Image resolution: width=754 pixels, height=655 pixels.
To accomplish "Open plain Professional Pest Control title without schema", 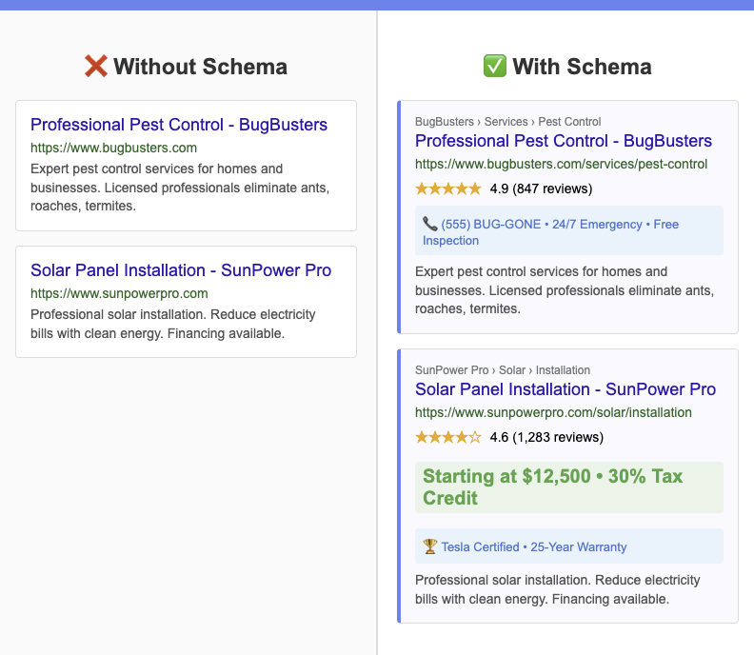I will tap(179, 125).
